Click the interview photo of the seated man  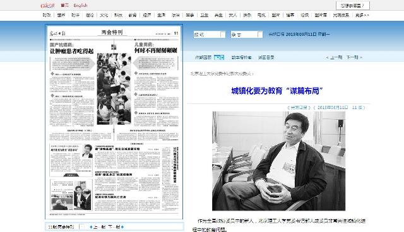tap(278, 161)
